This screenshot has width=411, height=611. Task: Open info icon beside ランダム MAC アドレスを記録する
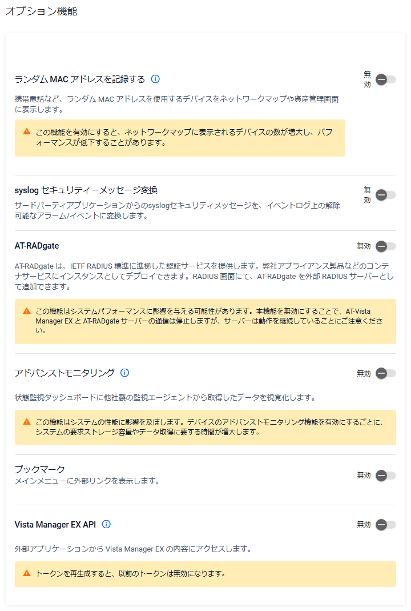(155, 79)
